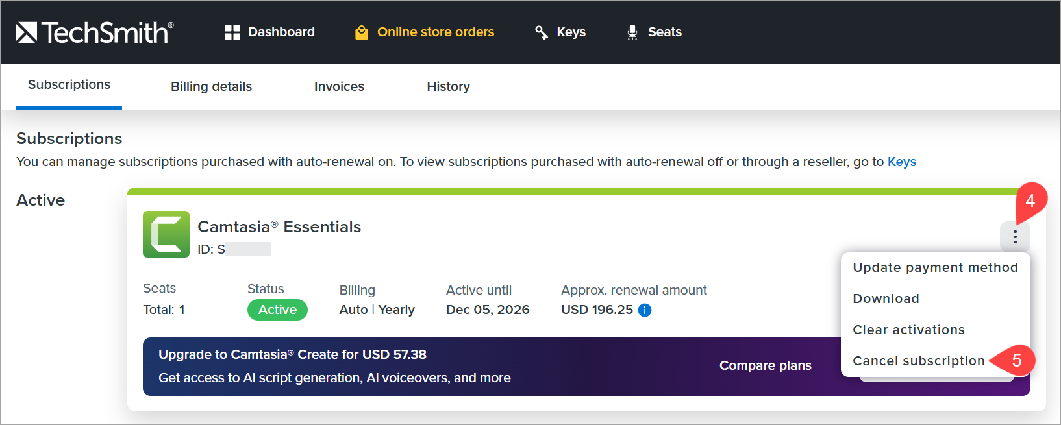
Task: Click the Compare plans link
Action: click(x=765, y=365)
